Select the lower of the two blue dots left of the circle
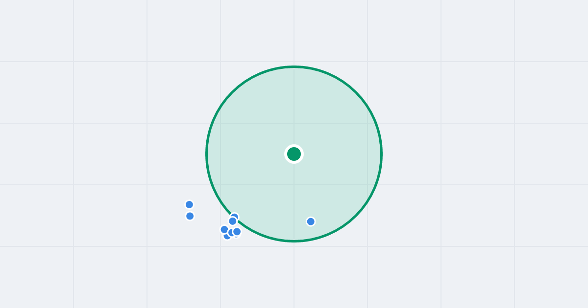The width and height of the screenshot is (588, 308). tap(190, 216)
